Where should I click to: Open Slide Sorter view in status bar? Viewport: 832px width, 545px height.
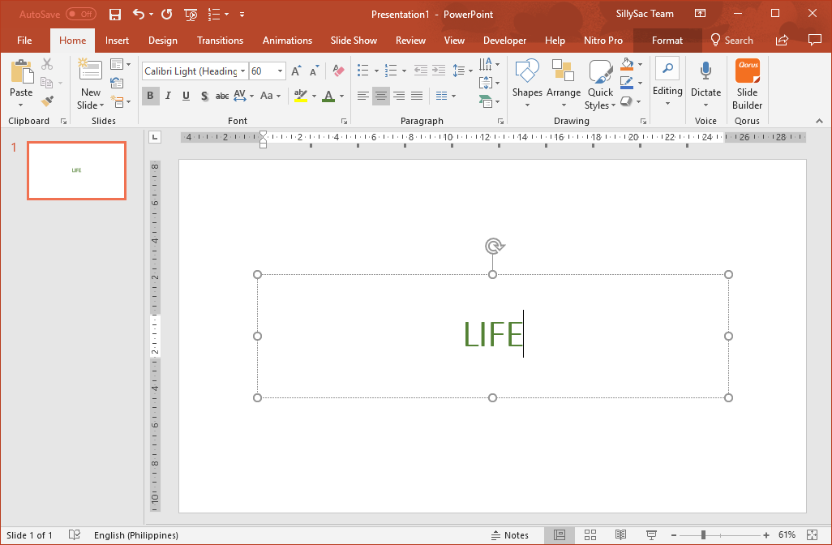pos(590,535)
